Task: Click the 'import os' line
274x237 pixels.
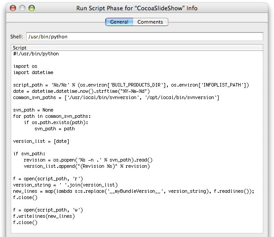Action: [x=25, y=67]
